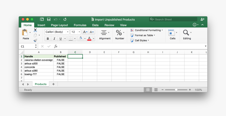Click the Share add-person icon
Viewport: 226px width, 116px height.
click(202, 19)
